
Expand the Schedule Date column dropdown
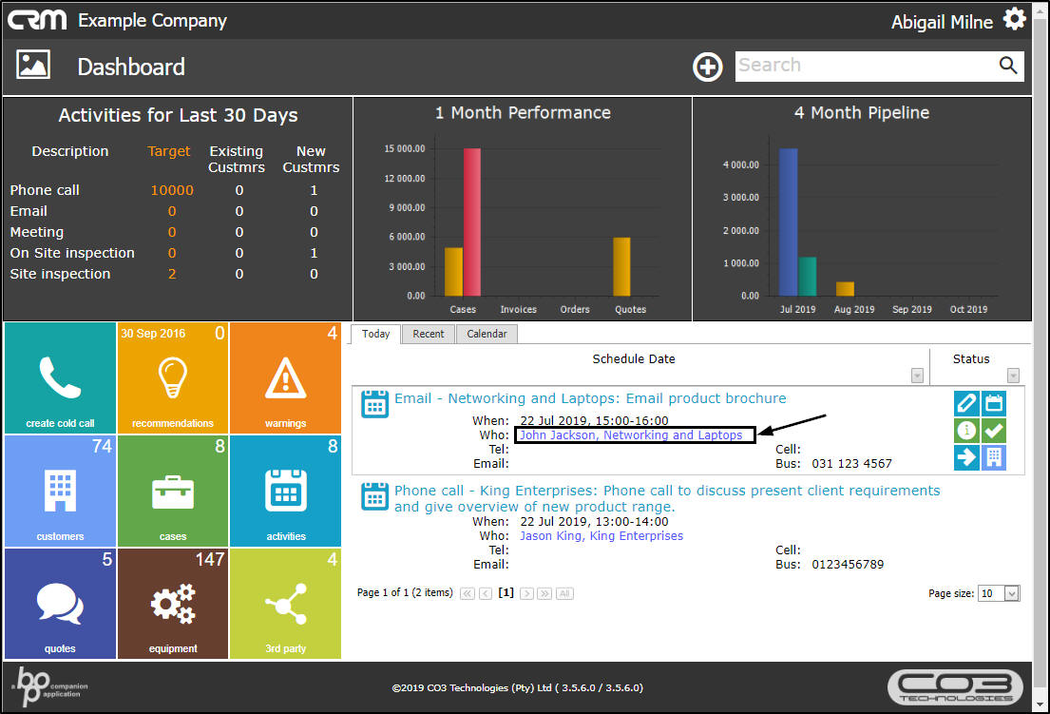click(x=917, y=376)
